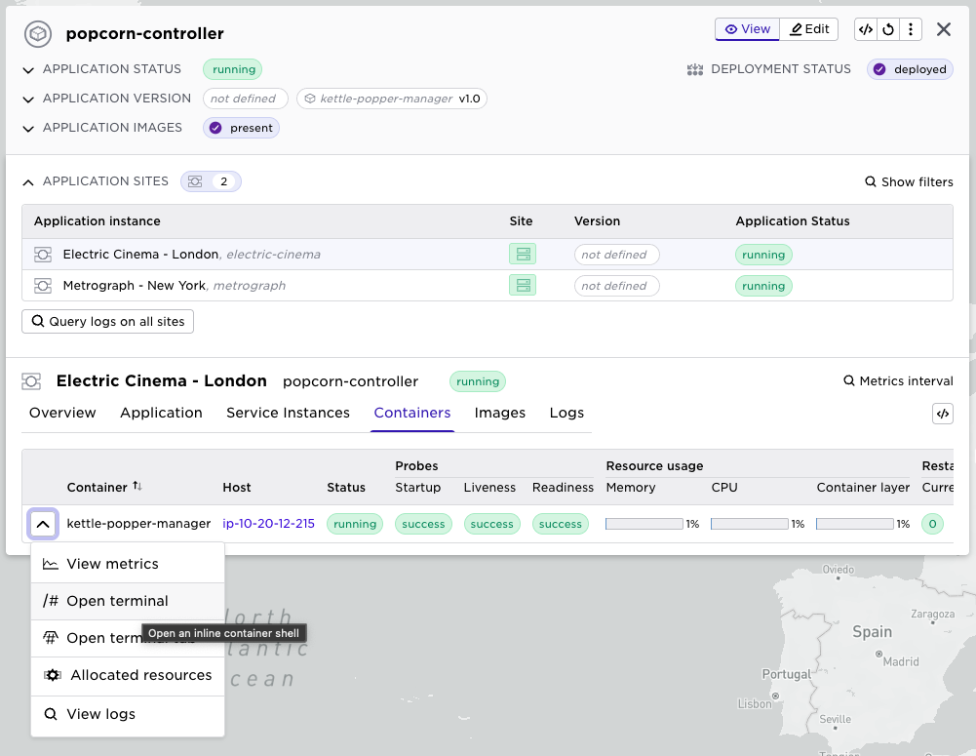Viewport: 976px width, 756px height.
Task: Select the Metrograph - New York instance row
Action: tap(135, 286)
